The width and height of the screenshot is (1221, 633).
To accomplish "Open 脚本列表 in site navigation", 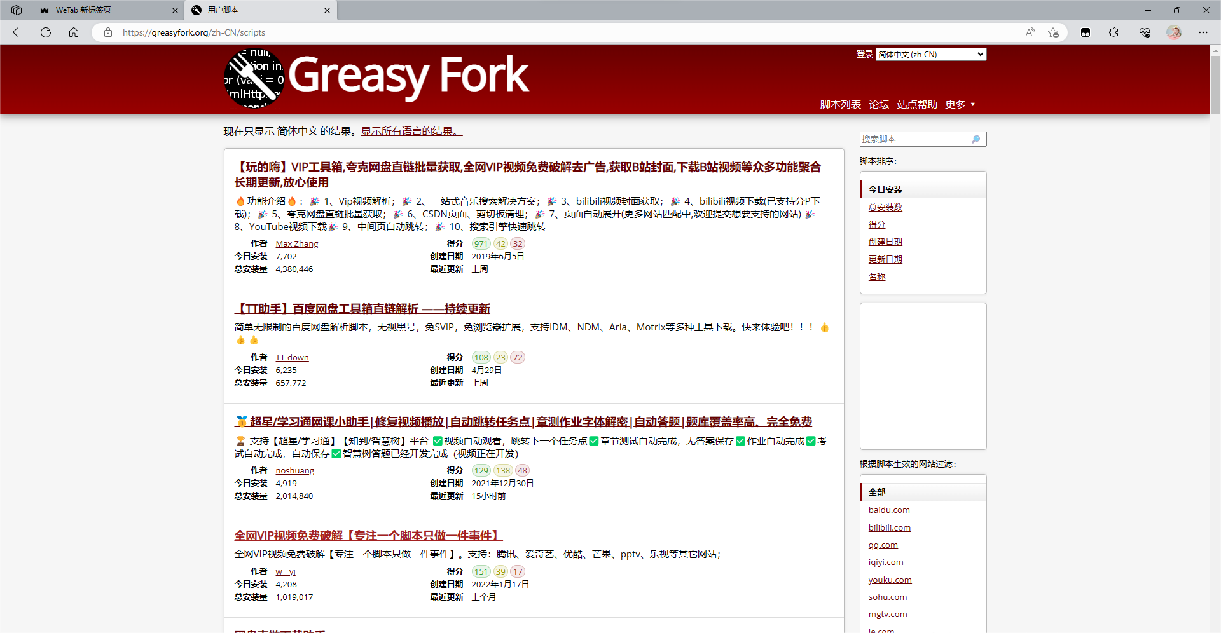I will [840, 105].
